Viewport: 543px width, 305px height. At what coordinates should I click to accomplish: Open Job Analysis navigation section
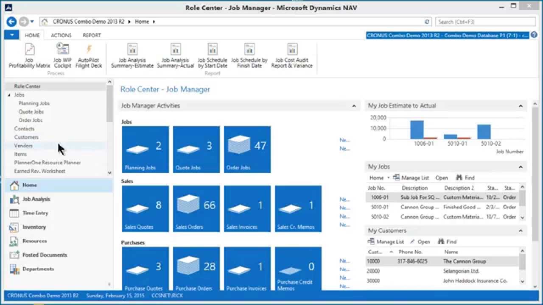(59, 199)
